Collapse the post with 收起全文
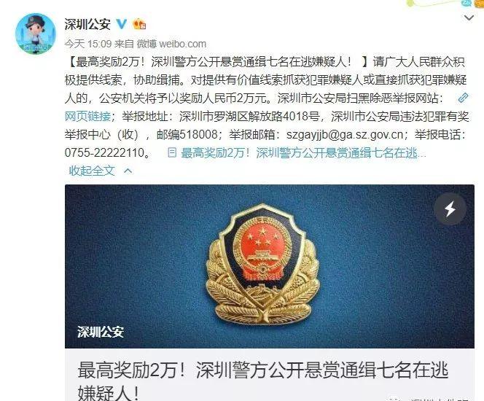 tap(92, 171)
